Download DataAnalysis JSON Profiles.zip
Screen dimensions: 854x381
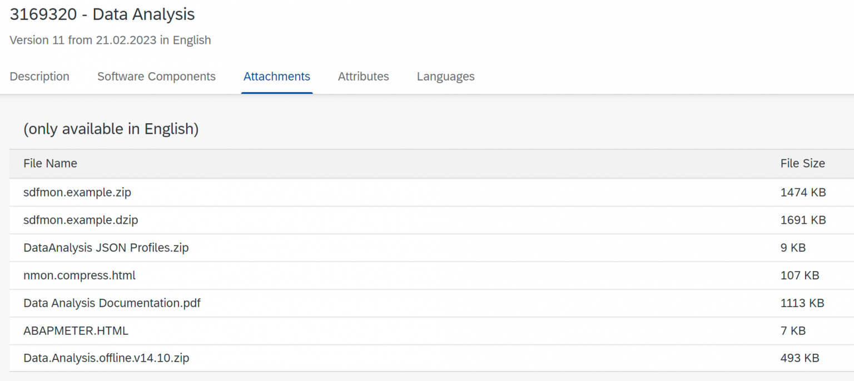(106, 248)
